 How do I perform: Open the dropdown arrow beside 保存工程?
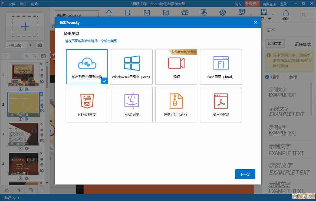[273, 15]
